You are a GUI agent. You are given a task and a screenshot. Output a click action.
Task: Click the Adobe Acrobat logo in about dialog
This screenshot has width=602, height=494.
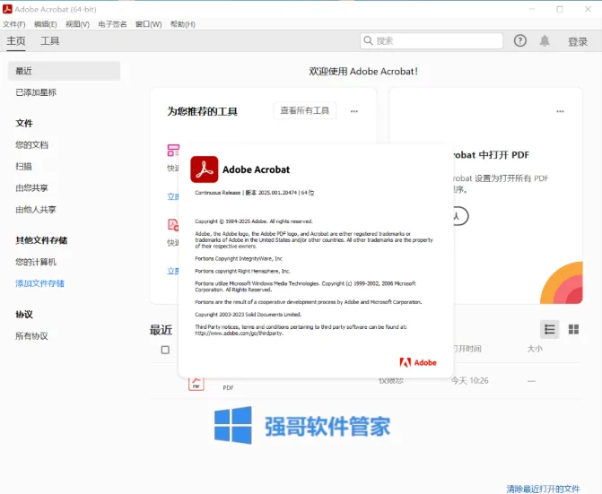pos(205,169)
